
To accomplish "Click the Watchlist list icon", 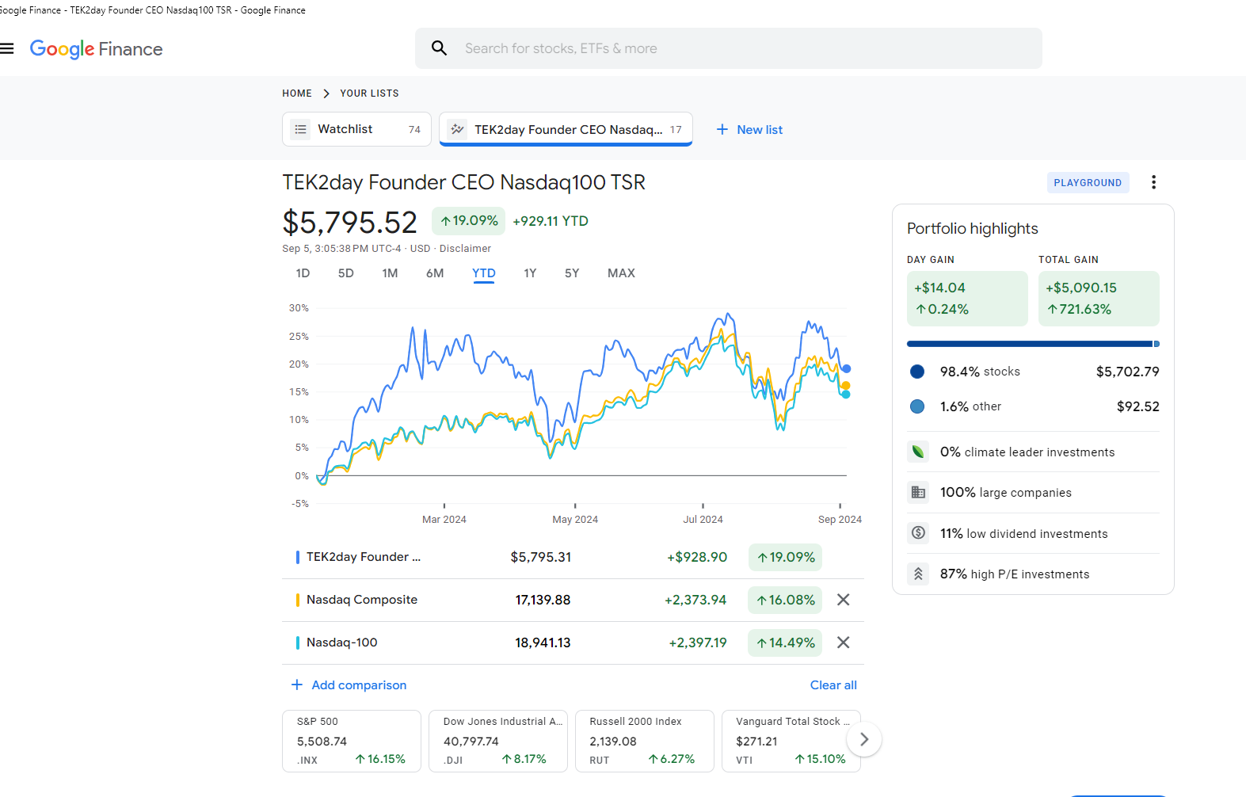I will coord(300,129).
